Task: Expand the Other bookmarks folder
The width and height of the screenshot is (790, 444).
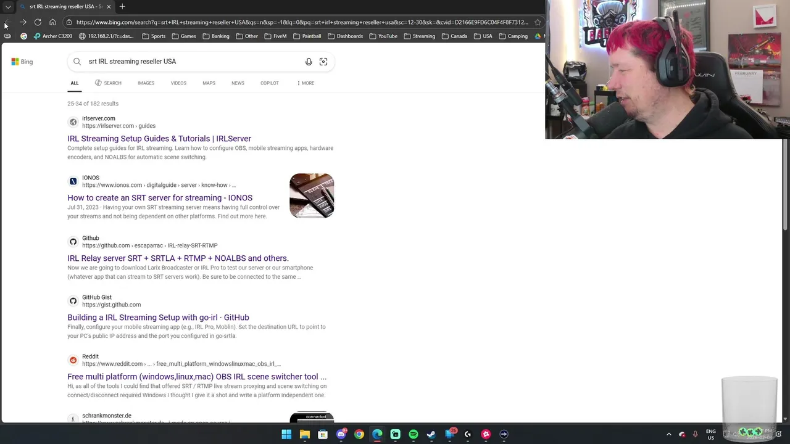Action: click(x=246, y=36)
